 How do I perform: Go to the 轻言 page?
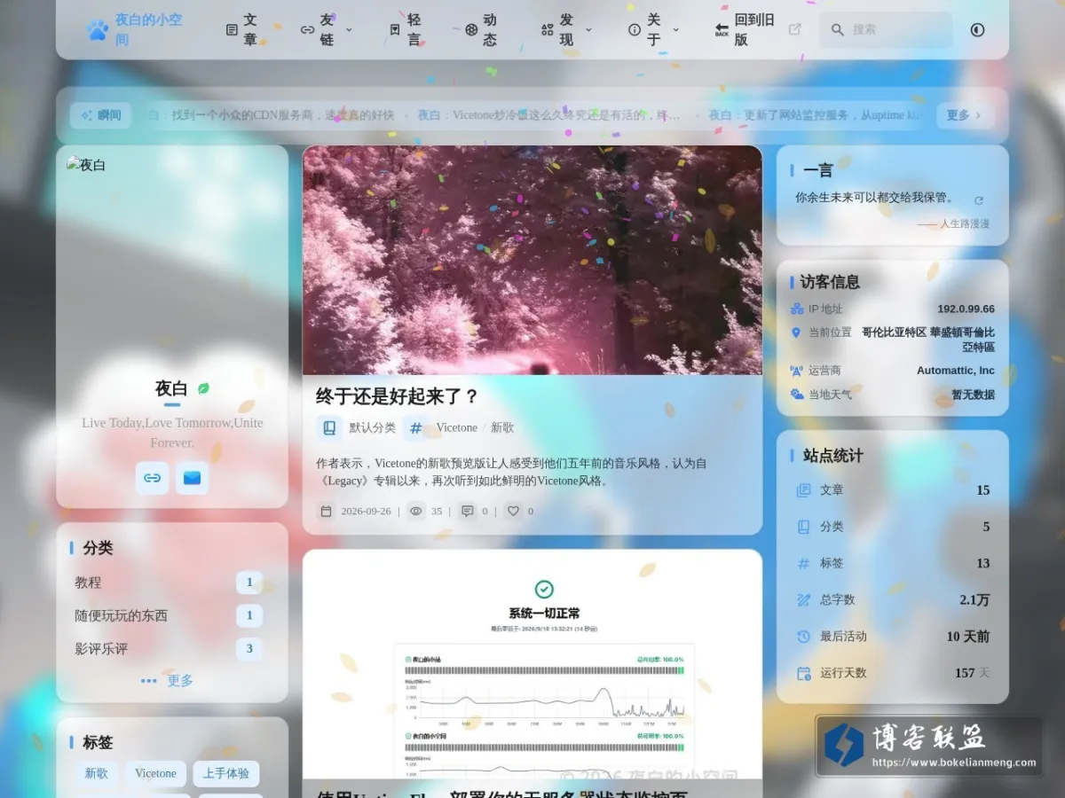click(x=406, y=29)
